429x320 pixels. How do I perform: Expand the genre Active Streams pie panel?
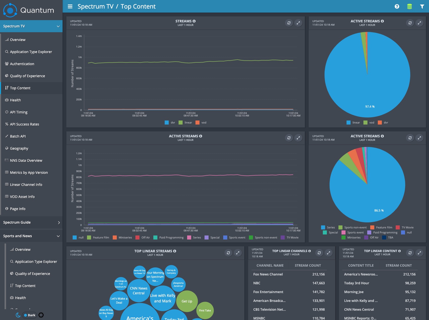(x=419, y=138)
